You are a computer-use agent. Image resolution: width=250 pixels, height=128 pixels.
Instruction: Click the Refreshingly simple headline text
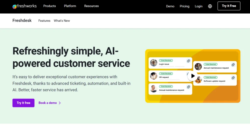coord(71,57)
